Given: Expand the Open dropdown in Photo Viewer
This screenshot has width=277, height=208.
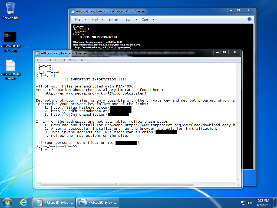Looking at the screenshot, I should click(x=148, y=19).
